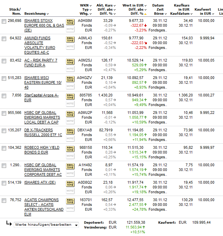Tick checkbox for HSBC CORPORATE DEBT AC row
Viewport: 223px width, 236px height.
pos(4,166)
